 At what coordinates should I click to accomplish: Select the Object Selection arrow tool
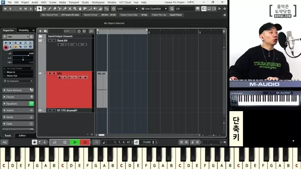tap(40, 9)
